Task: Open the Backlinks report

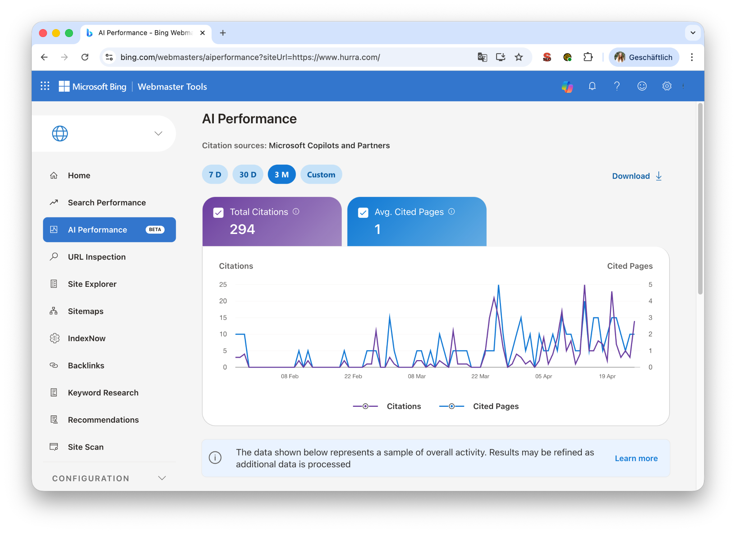Action: click(86, 365)
